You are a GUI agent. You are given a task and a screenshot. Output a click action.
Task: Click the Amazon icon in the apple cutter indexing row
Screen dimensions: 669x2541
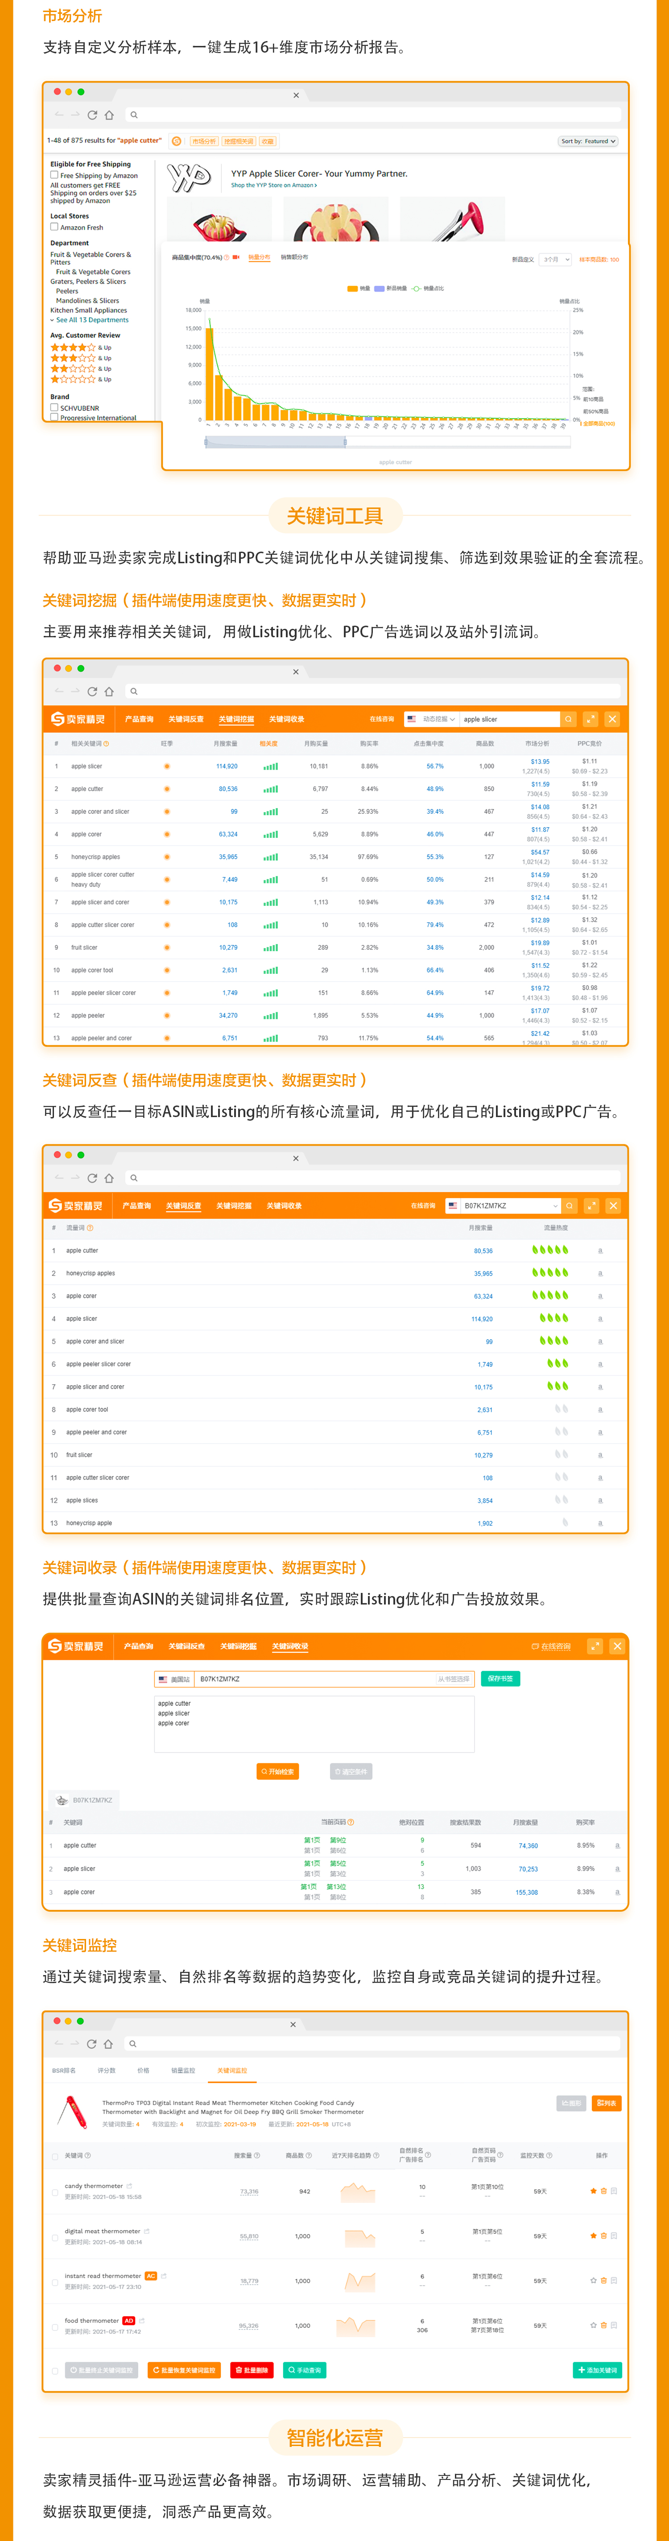coord(618,1846)
